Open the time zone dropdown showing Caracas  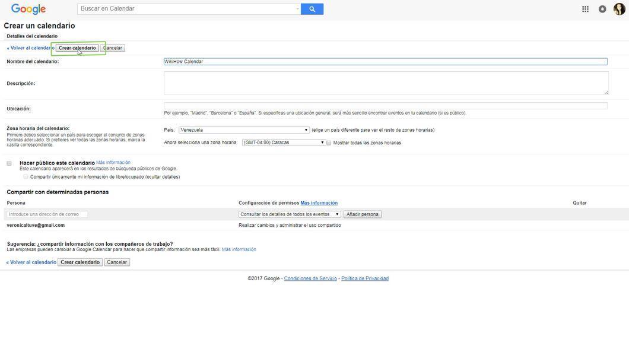pyautogui.click(x=284, y=142)
